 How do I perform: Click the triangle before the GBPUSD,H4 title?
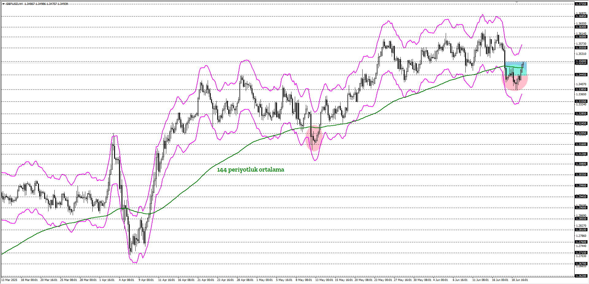(x=3, y=4)
